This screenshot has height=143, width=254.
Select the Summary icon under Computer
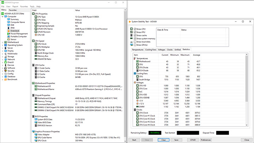click(x=8, y=19)
